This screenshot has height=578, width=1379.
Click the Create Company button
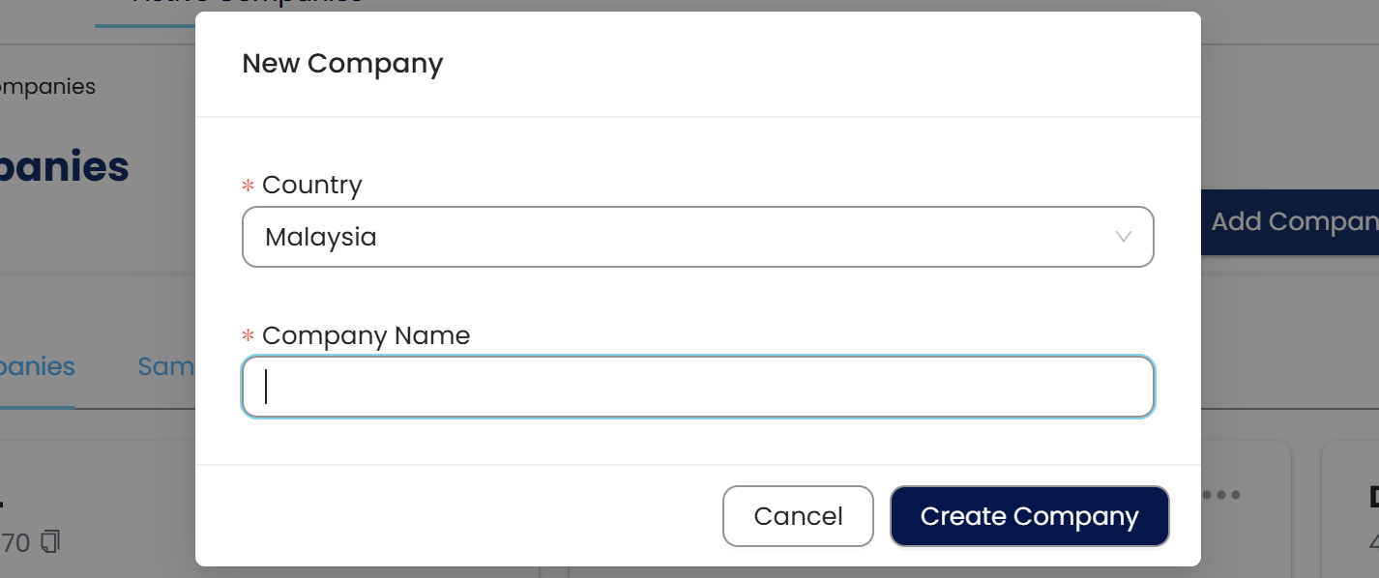tap(1029, 516)
